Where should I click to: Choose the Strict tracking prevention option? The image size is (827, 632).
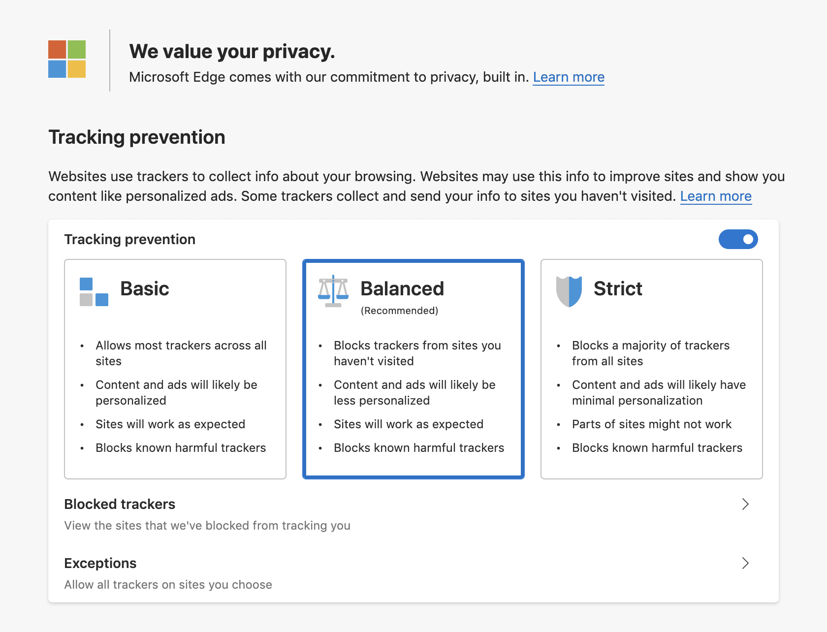[x=651, y=369]
